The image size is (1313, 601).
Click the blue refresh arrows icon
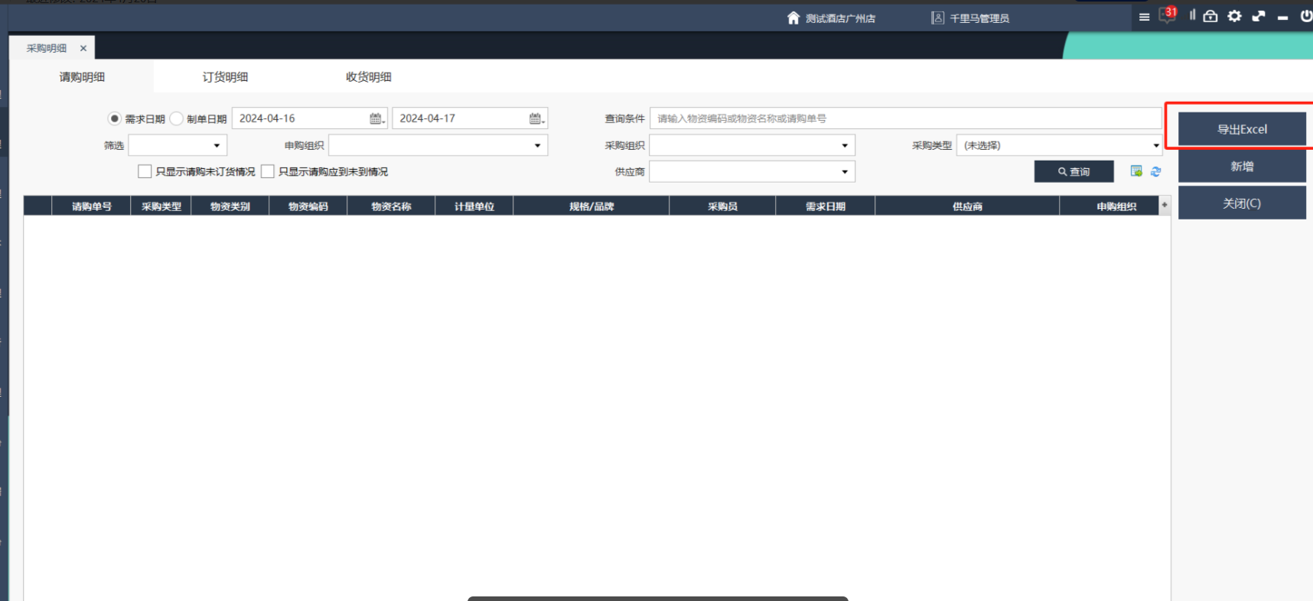click(x=1156, y=172)
